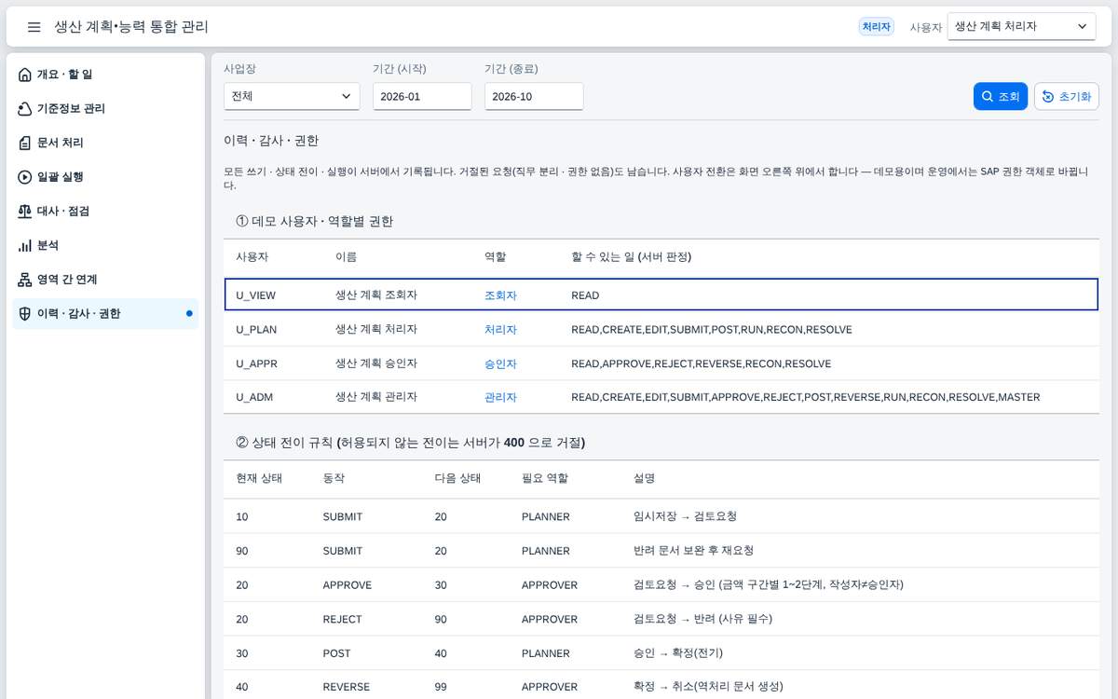Click the 초기화 reset button
Screen dimensions: 1118x699
coord(1067,97)
